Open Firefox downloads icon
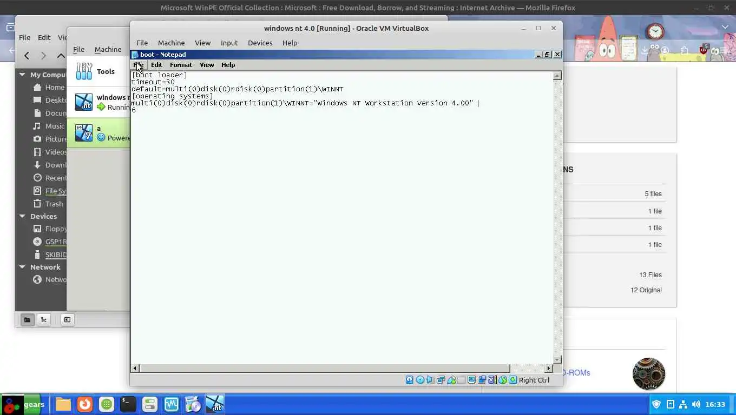 645,50
